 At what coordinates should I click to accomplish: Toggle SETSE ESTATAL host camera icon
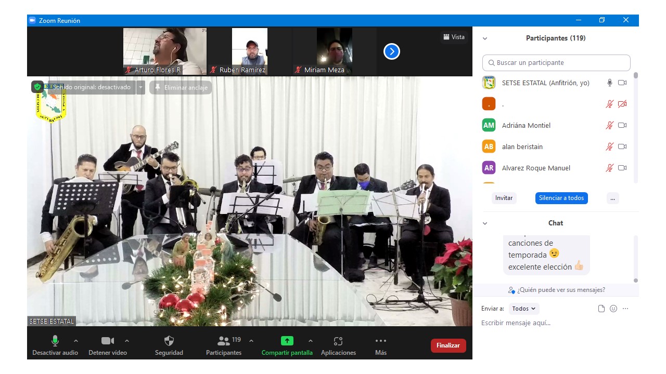coord(622,83)
